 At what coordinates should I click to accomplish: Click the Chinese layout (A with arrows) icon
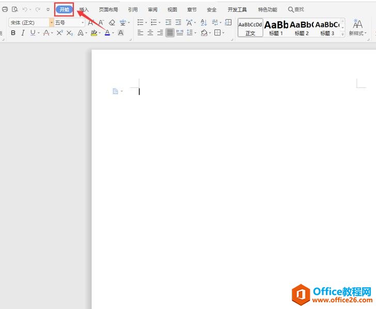click(189, 23)
